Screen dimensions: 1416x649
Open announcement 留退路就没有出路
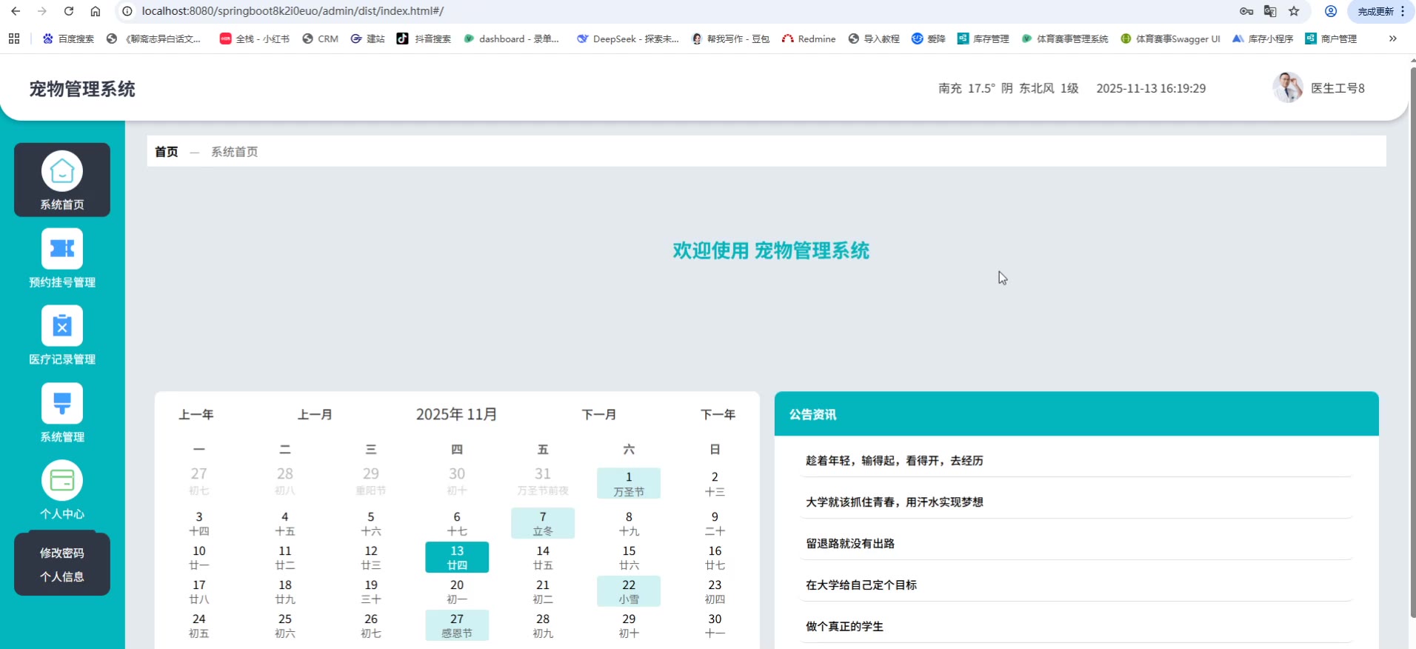[850, 543]
